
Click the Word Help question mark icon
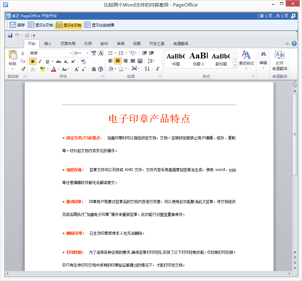tap(294, 44)
